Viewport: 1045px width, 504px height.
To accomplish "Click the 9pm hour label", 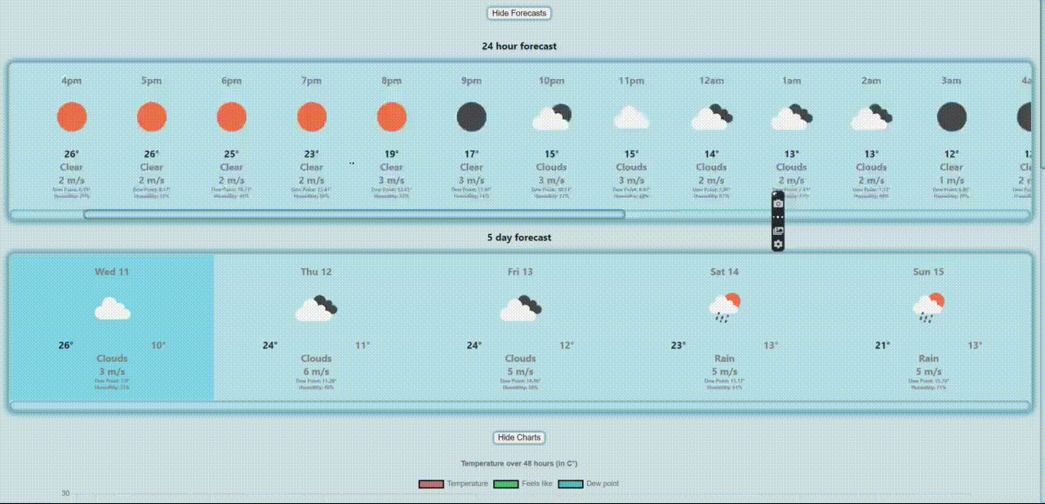I will pos(472,81).
